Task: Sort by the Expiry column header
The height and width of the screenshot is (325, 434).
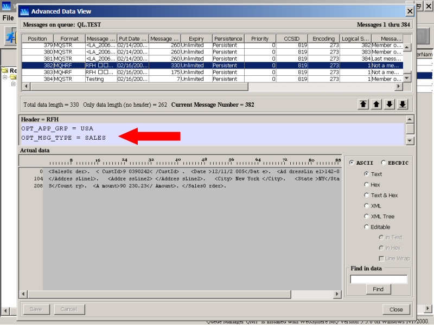Action: click(x=196, y=38)
